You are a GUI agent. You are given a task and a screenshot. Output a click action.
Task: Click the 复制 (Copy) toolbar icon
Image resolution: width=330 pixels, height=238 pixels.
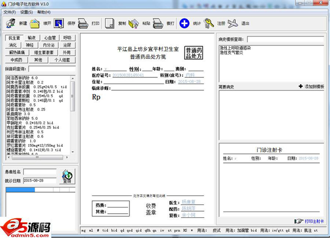point(110,23)
